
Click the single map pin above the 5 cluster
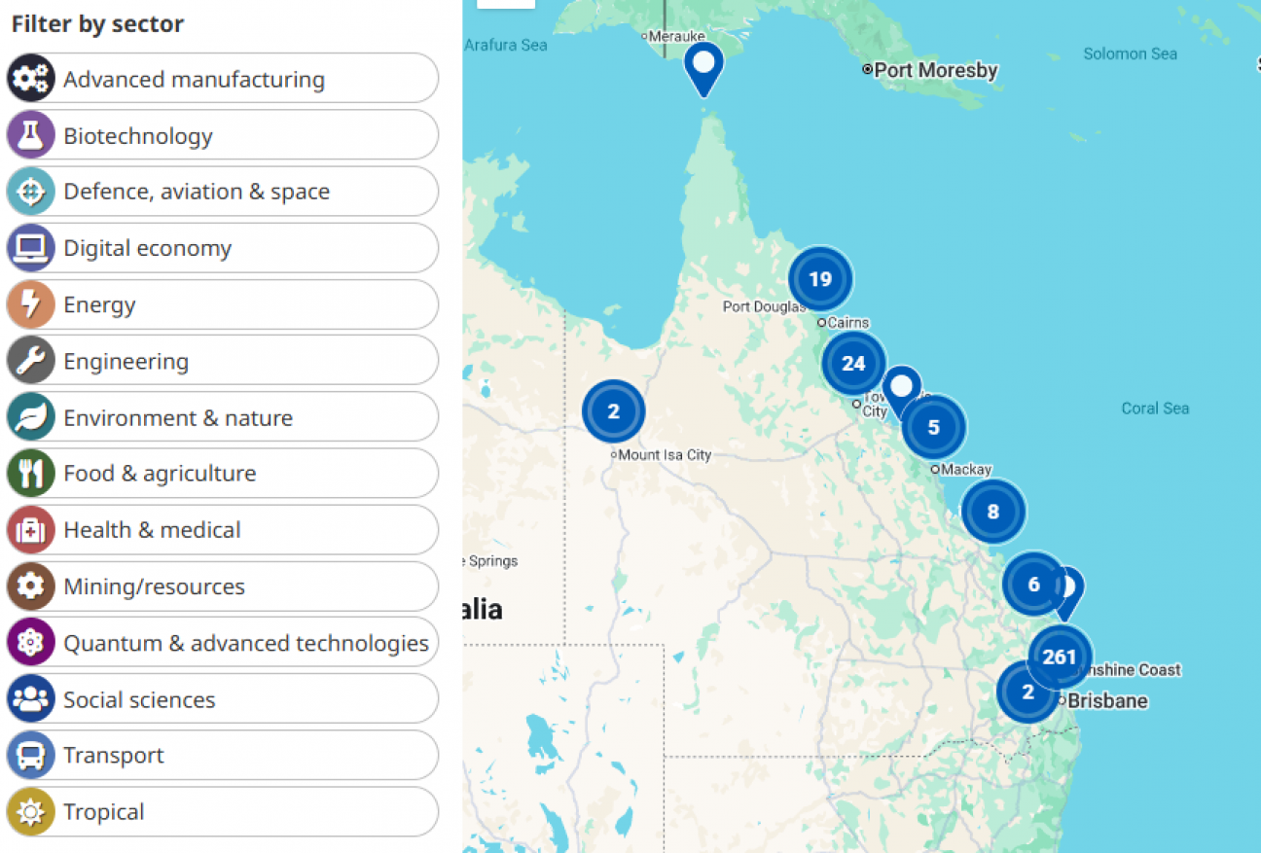[x=902, y=388]
